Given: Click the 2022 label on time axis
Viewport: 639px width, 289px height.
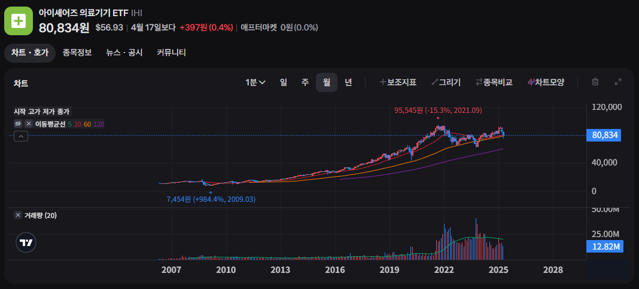Looking at the screenshot, I should coord(444,270).
